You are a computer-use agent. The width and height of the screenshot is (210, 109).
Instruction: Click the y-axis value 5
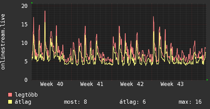coord(26,61)
